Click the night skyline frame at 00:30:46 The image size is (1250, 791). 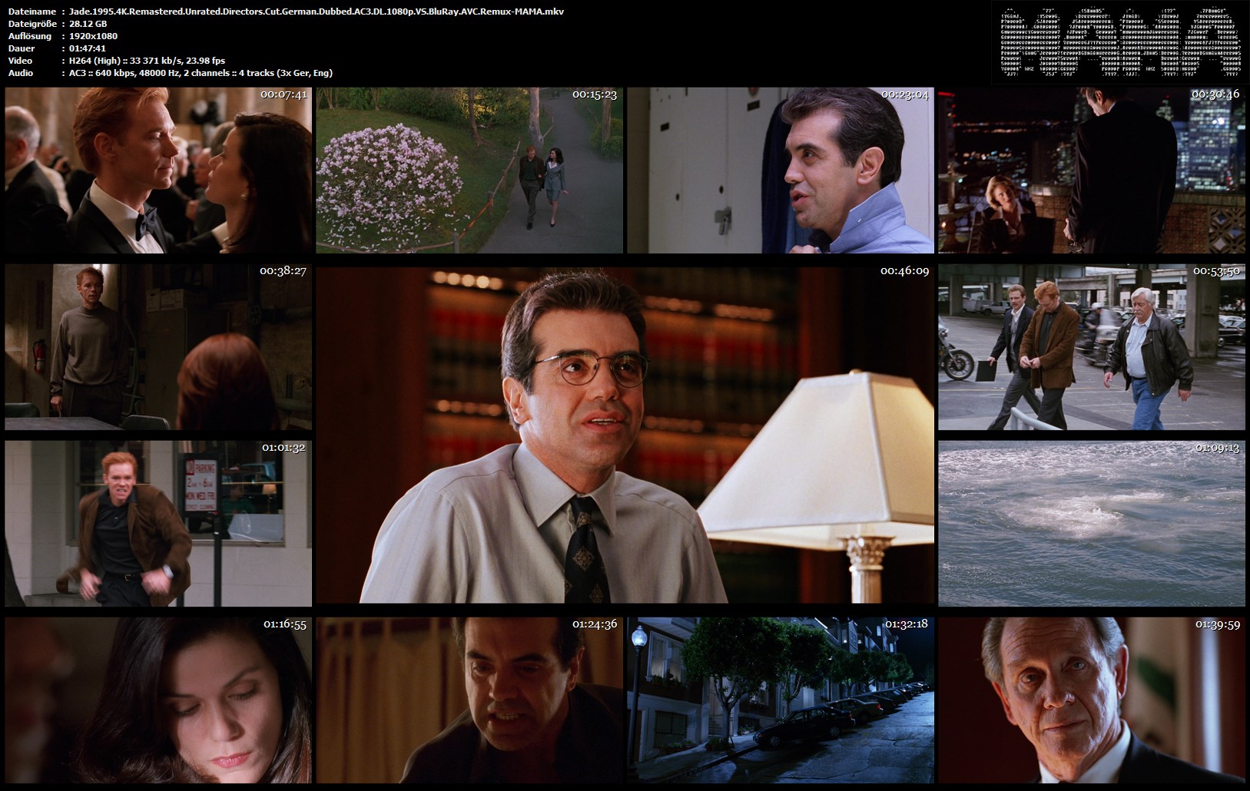[x=1092, y=170]
